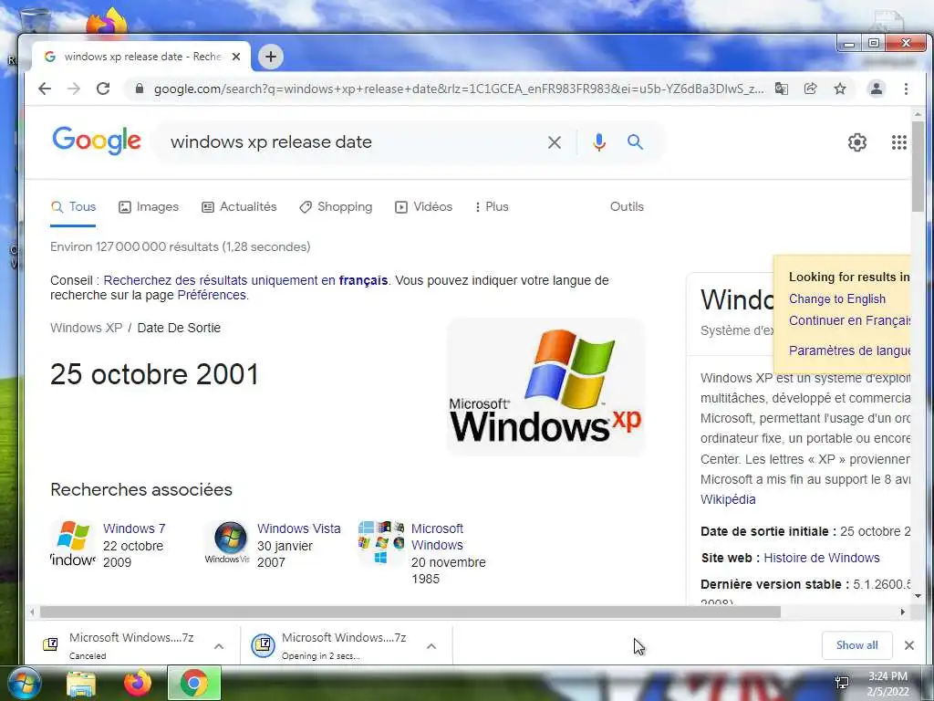Click the browser forward arrow
The height and width of the screenshot is (701, 934).
pyautogui.click(x=74, y=89)
